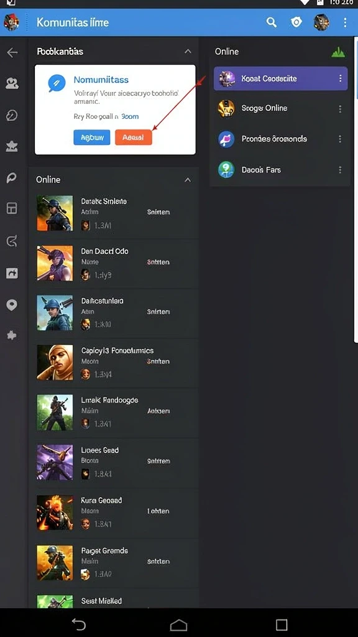Tap the Android home navigation button

tap(178, 625)
